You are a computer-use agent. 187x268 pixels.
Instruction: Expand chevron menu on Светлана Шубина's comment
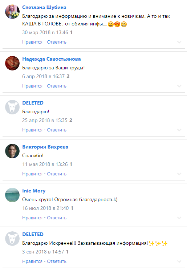pos(179,42)
